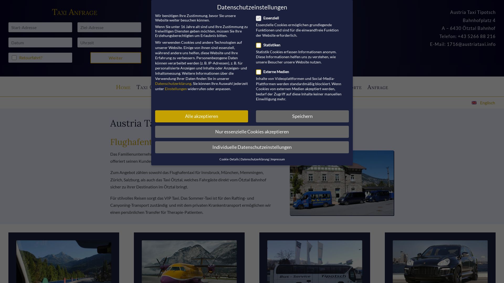
Task: Click the Uhrzeit input field
Action: [109, 42]
